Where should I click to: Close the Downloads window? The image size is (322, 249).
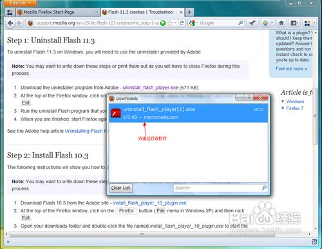[261, 97]
